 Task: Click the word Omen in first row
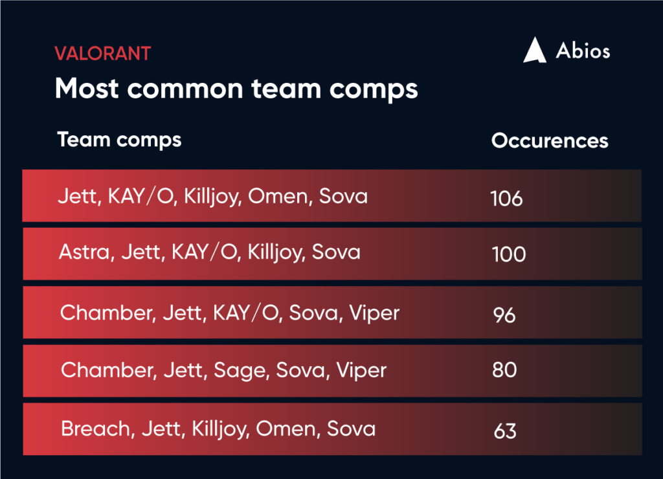pos(278,197)
